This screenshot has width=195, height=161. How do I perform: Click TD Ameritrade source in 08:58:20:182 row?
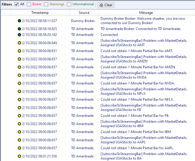point(82,35)
